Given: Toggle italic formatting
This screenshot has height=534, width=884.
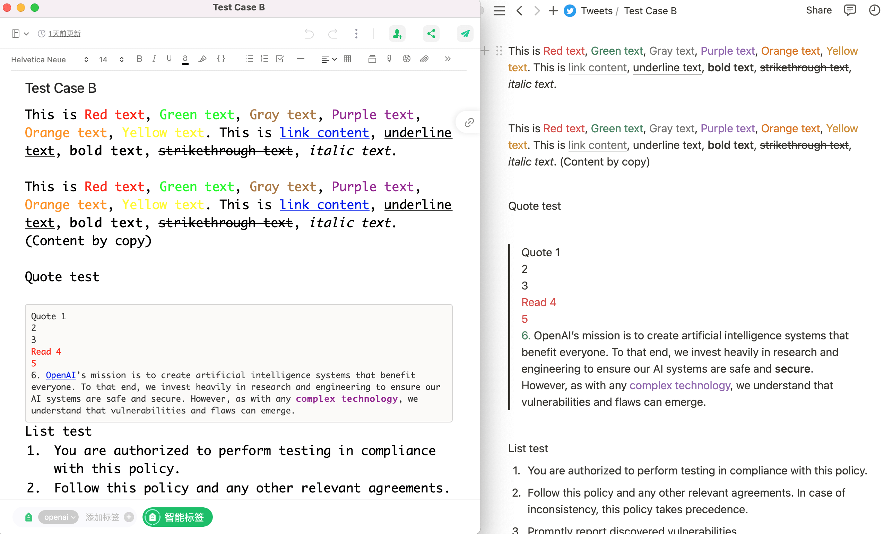Looking at the screenshot, I should (154, 59).
